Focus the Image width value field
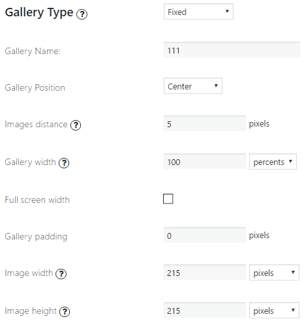304x321 pixels. 205,272
